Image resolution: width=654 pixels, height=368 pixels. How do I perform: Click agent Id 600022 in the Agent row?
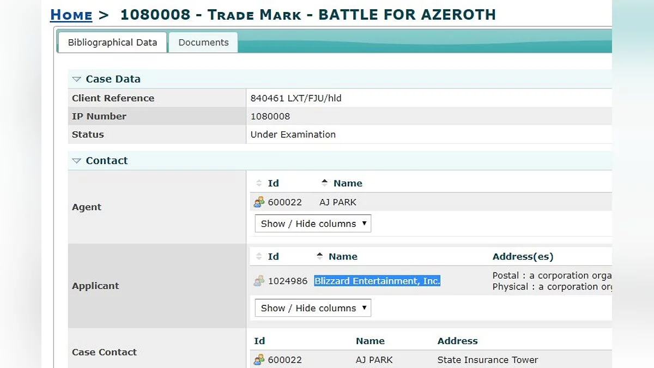[284, 202]
